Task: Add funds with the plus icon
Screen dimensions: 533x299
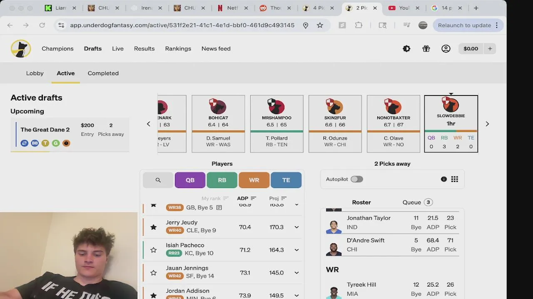Action: point(490,49)
